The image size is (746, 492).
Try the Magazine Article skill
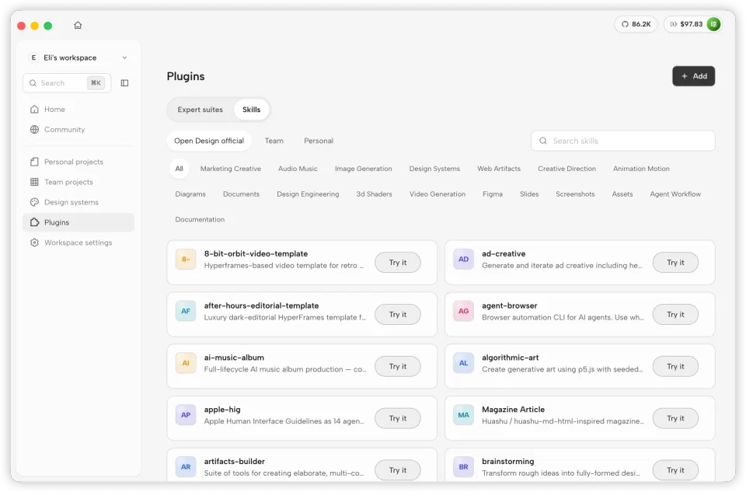pyautogui.click(x=675, y=418)
